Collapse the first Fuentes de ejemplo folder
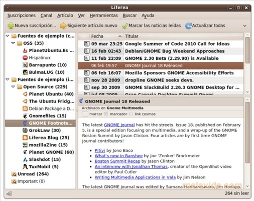 click(x=8, y=36)
